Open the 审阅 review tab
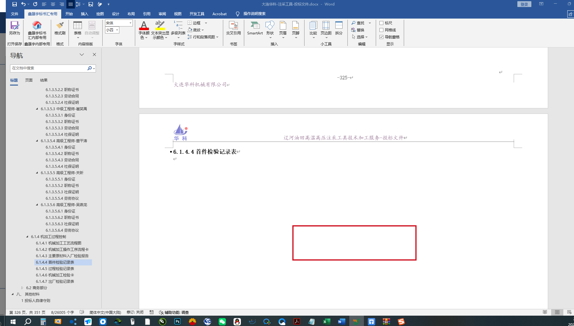Viewport: 574px width, 326px height. point(162,14)
